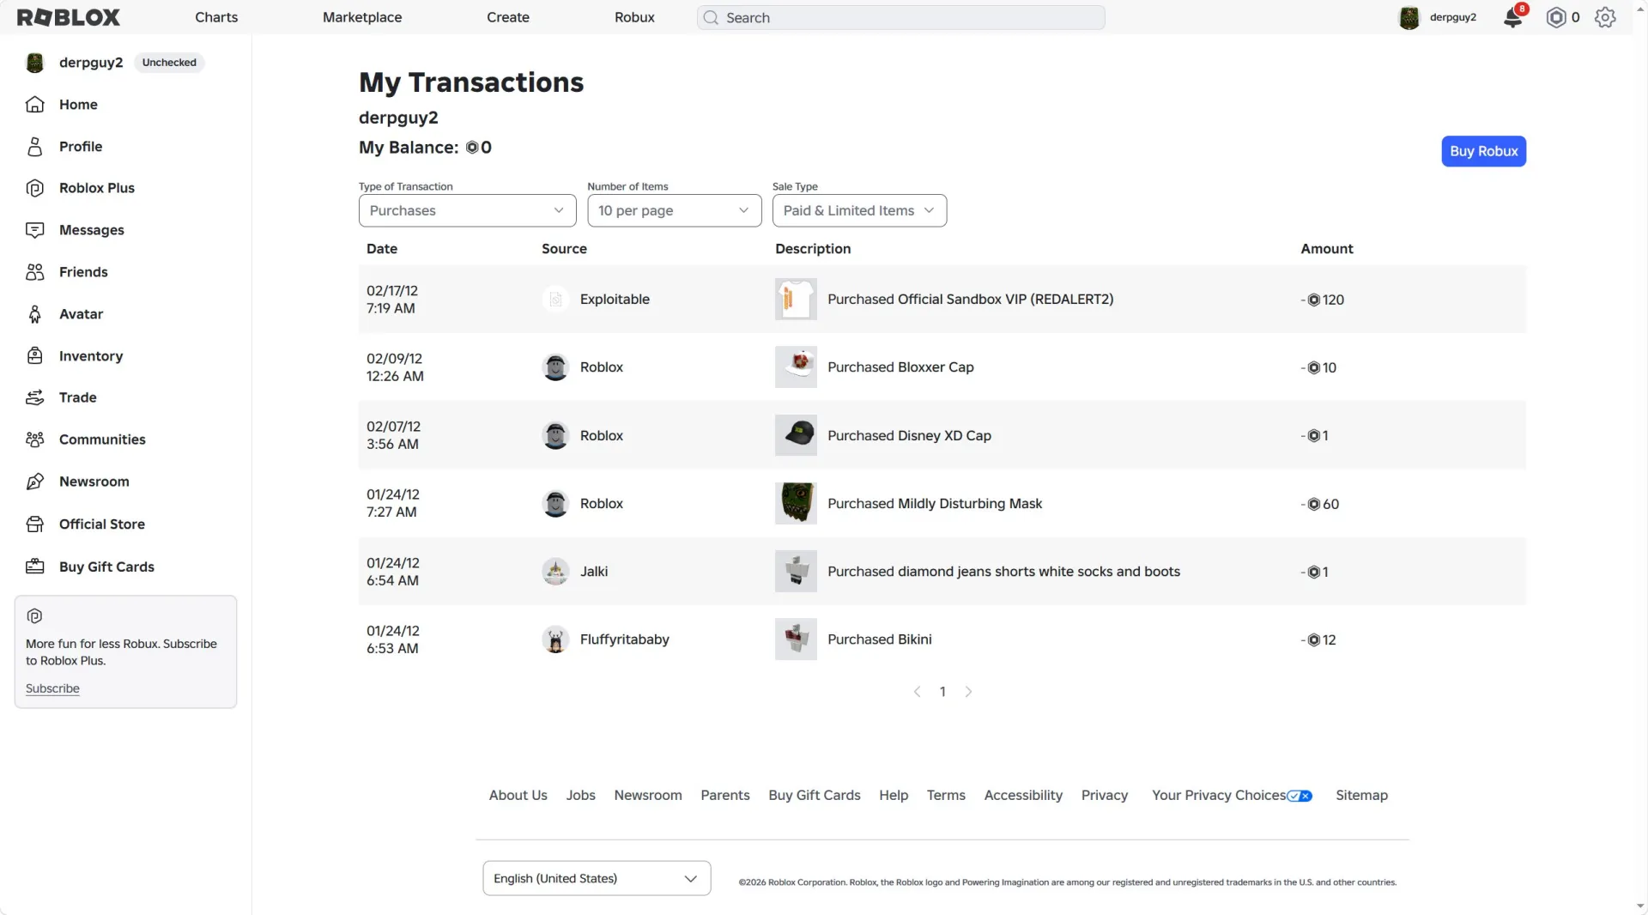Open the Mildly Disturbing Mask thumbnail
This screenshot has width=1648, height=915.
click(796, 504)
